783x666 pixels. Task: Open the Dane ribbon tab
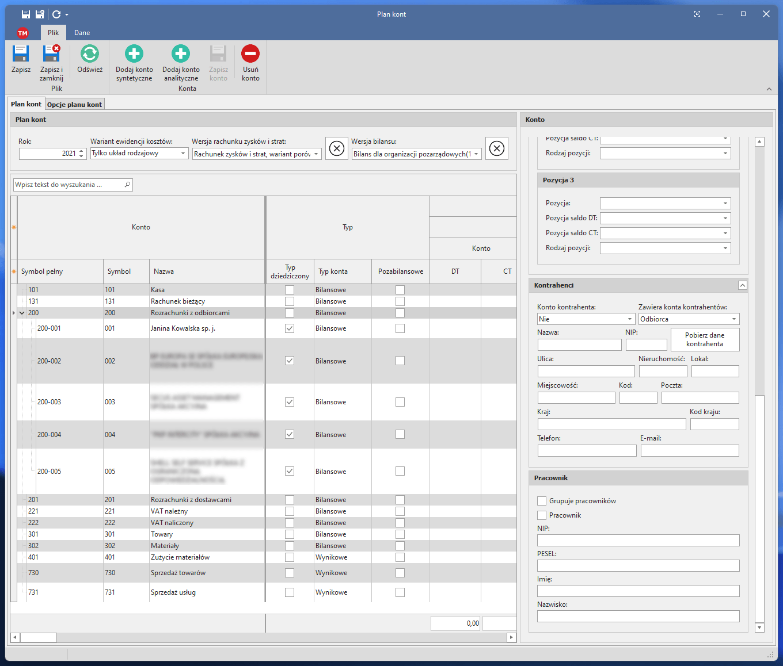click(82, 33)
